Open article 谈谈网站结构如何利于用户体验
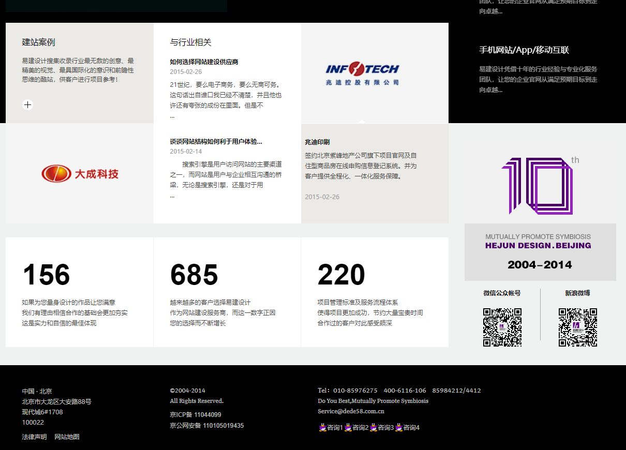 point(216,142)
